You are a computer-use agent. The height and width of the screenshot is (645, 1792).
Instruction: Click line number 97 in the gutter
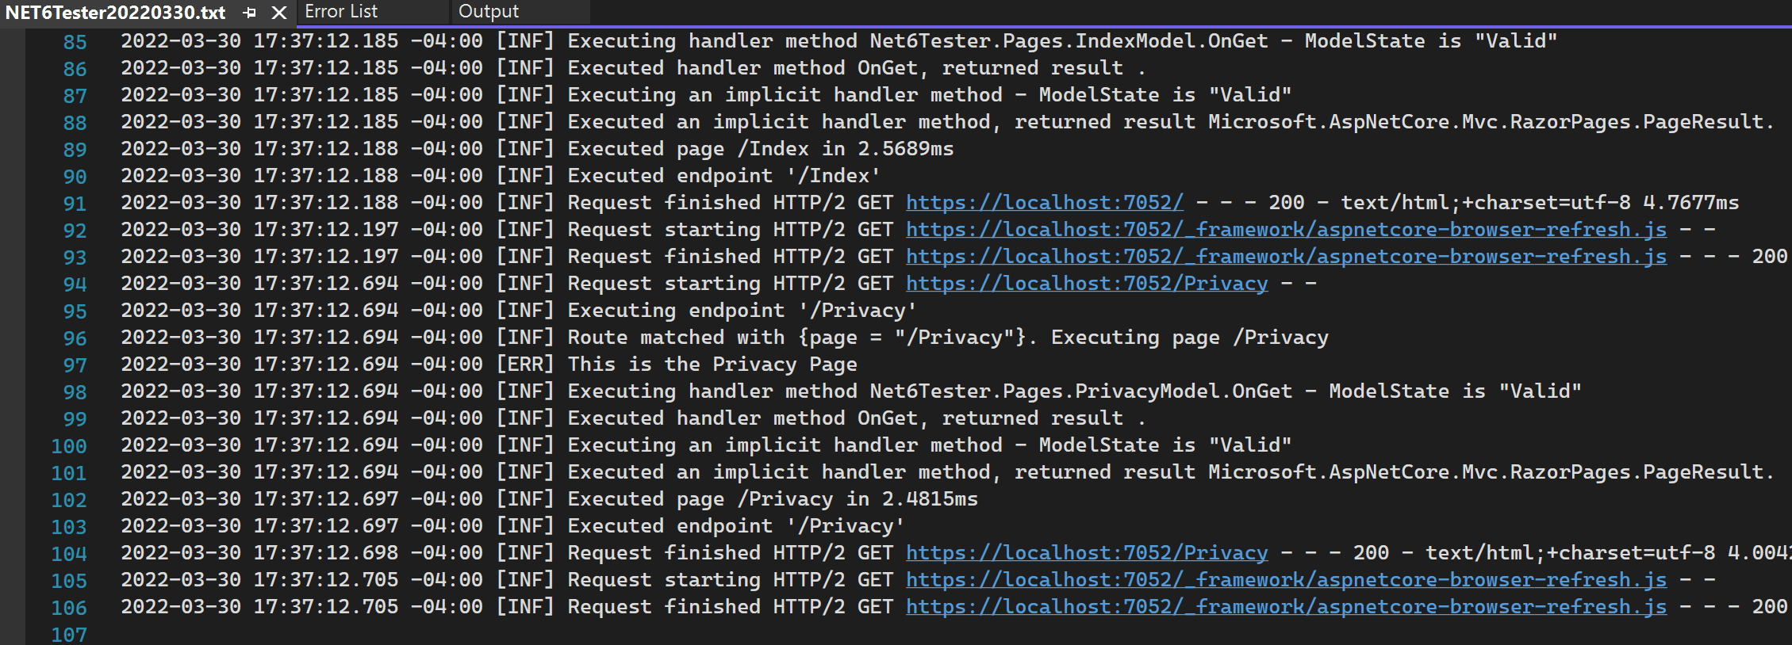pos(75,365)
